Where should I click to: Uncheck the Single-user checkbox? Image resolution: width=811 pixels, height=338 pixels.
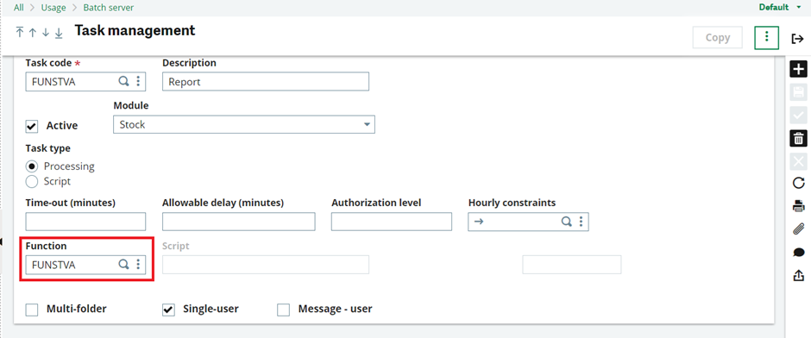point(168,310)
